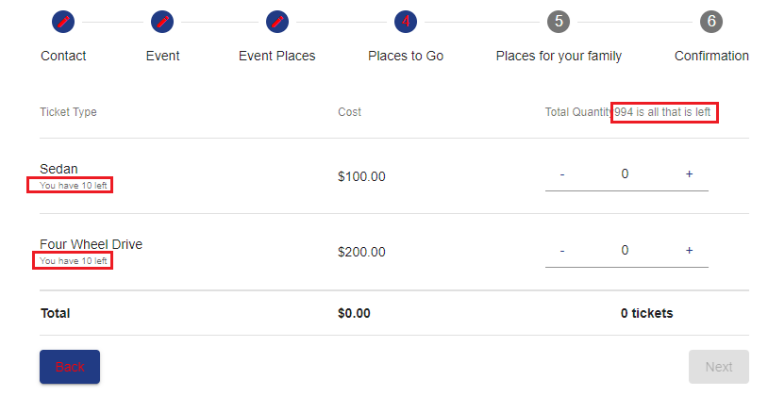Image resolution: width=768 pixels, height=396 pixels.
Task: Click the Contact step pencil icon
Action: (x=63, y=21)
